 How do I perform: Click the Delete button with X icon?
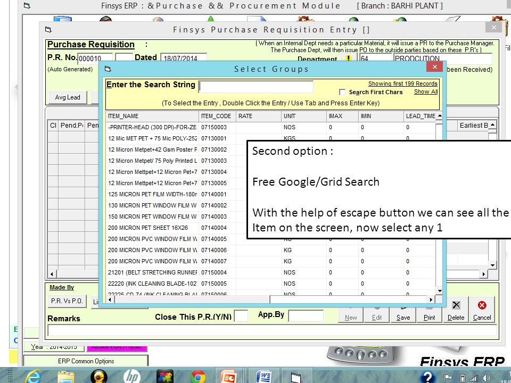pyautogui.click(x=456, y=310)
